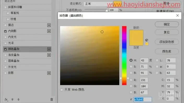Click the S value field showing 71
The width and height of the screenshot is (184, 103).
[144, 67]
